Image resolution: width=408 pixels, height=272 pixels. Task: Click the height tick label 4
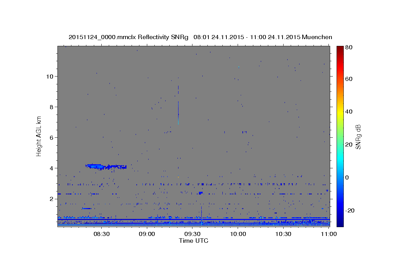(x=52, y=168)
